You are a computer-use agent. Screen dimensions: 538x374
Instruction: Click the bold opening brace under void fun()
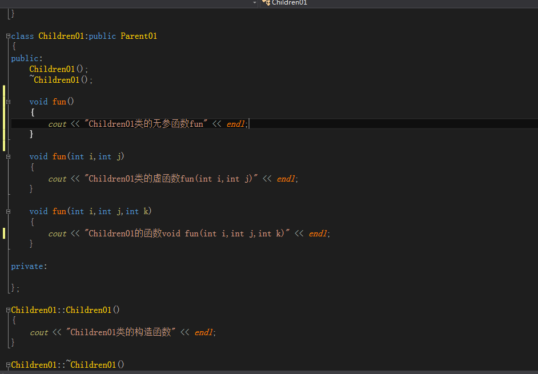[x=33, y=112]
